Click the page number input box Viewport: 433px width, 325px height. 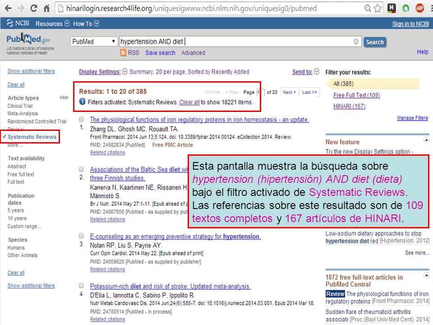point(260,92)
